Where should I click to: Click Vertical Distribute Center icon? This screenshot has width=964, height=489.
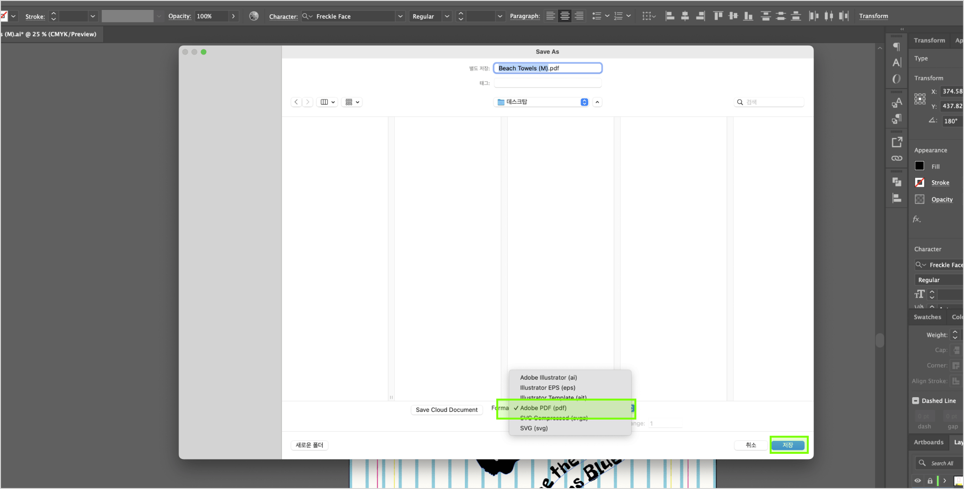pos(781,16)
